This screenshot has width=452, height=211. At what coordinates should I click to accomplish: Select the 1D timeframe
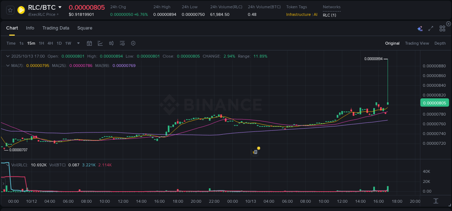59,43
